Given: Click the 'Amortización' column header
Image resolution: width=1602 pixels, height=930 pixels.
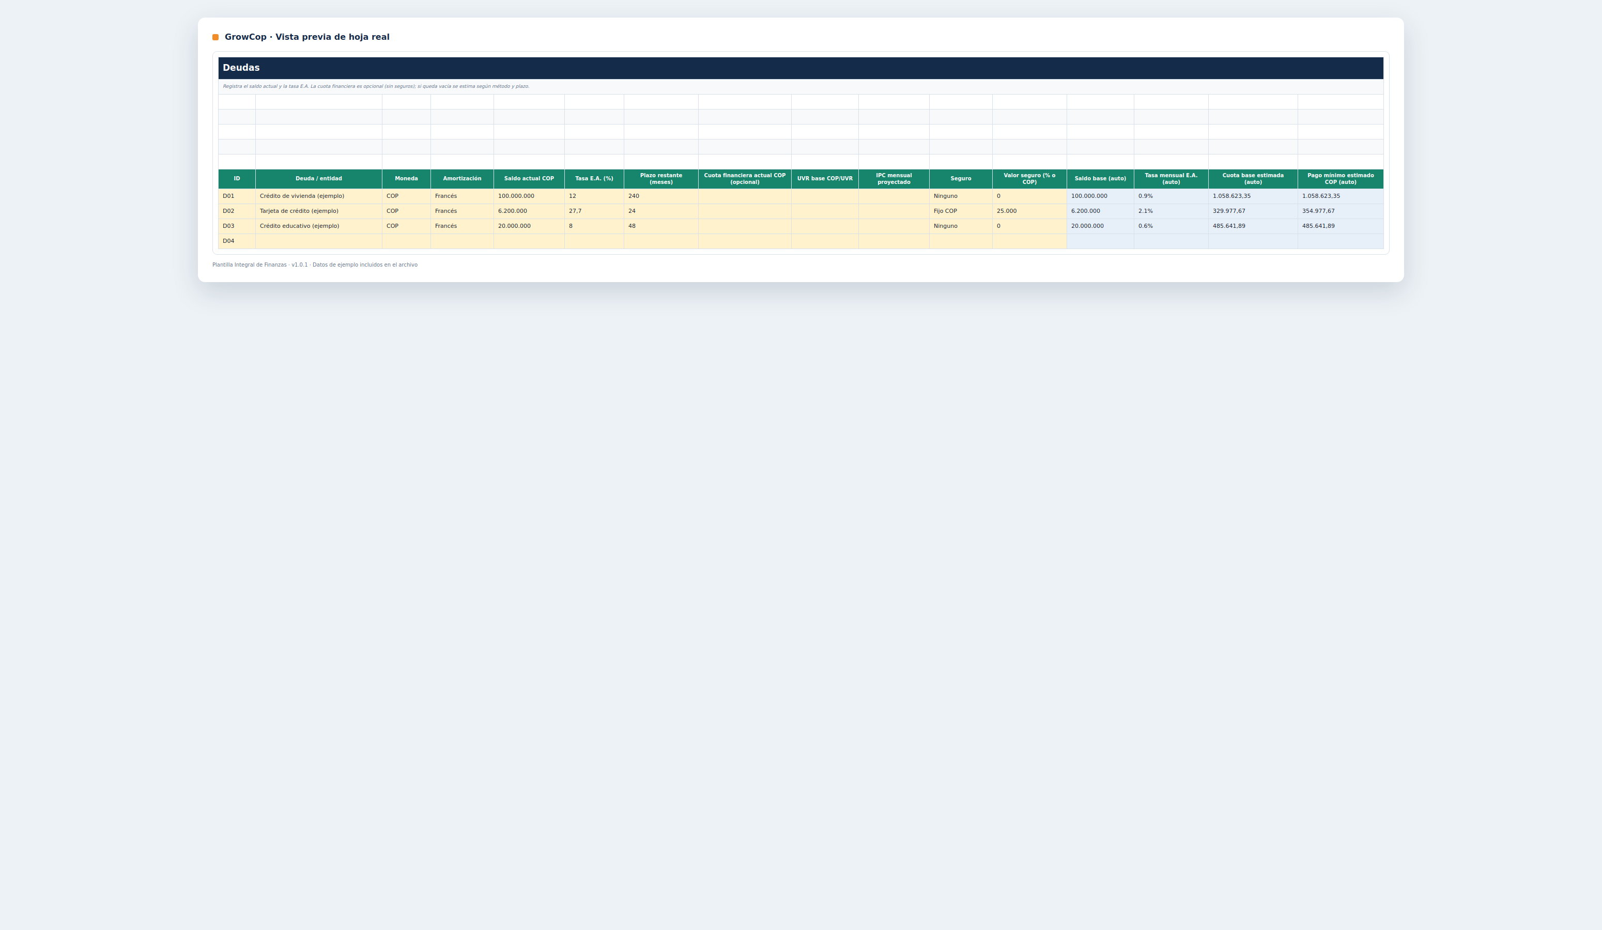Looking at the screenshot, I should [x=462, y=179].
